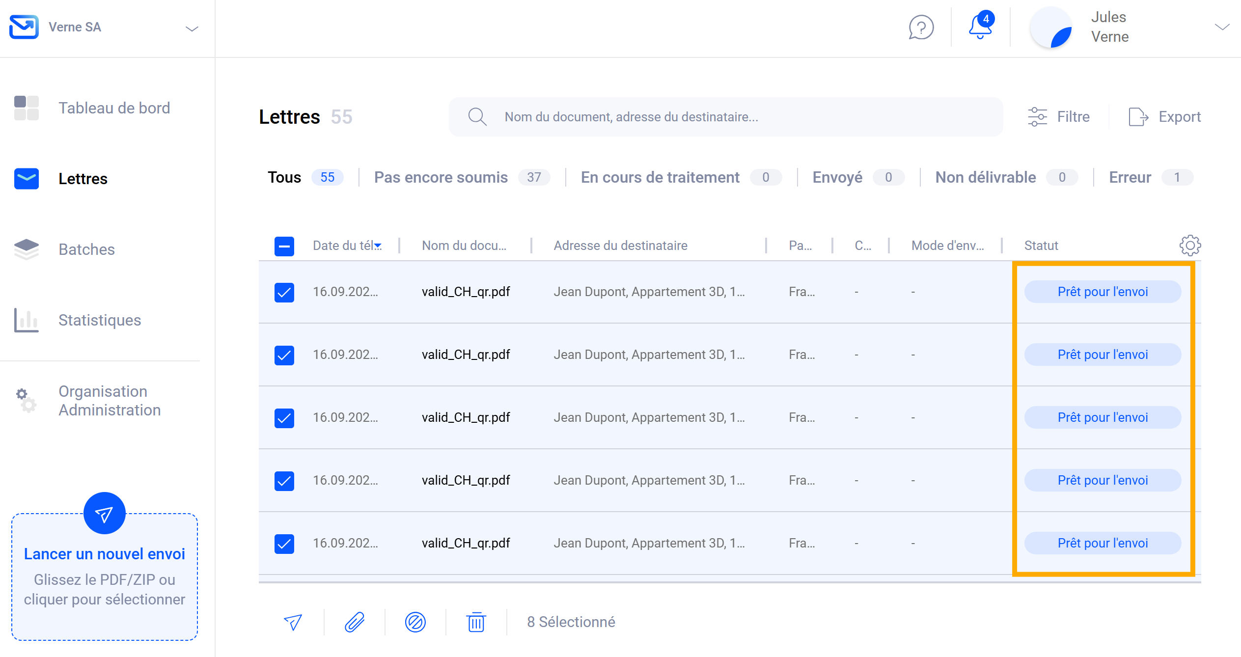Toggle the select-all header checkbox
Viewport: 1241px width, 657px height.
284,246
